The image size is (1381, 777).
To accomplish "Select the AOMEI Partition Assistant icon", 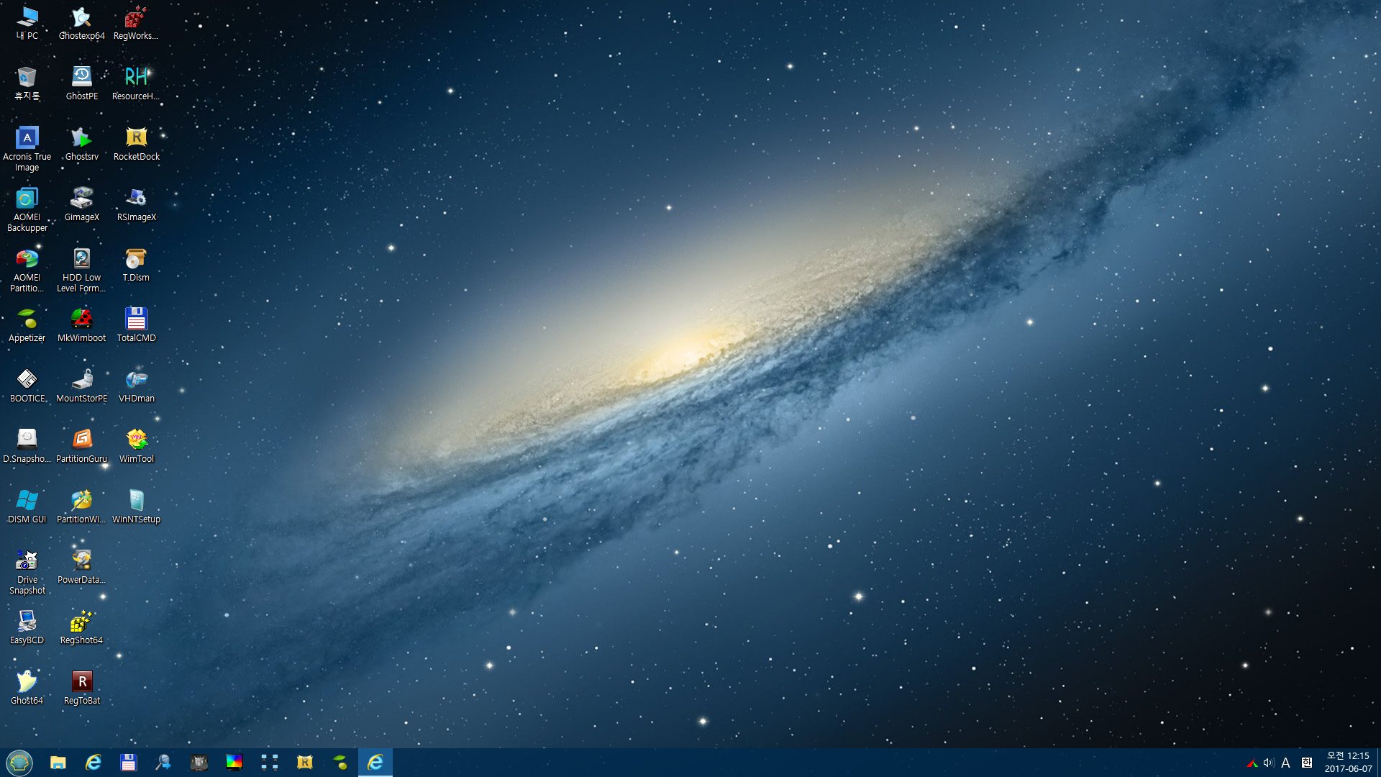I will click(x=27, y=270).
